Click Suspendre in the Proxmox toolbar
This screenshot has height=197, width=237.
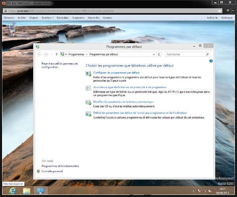pos(78,18)
